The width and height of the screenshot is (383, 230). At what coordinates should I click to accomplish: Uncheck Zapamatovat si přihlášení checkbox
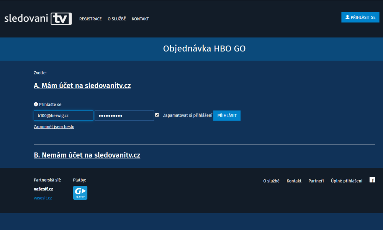point(157,115)
